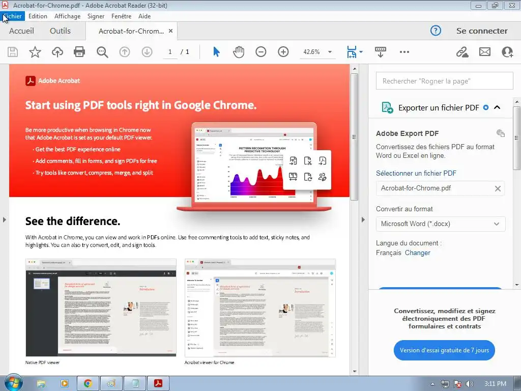Image resolution: width=521 pixels, height=391 pixels.
Task: Open Windows Explorer folder taskbar icon
Action: pos(41,383)
